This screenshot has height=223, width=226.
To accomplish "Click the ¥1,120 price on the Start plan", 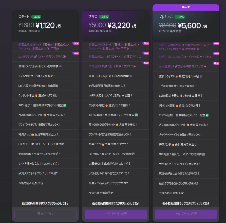I will click(x=45, y=25).
